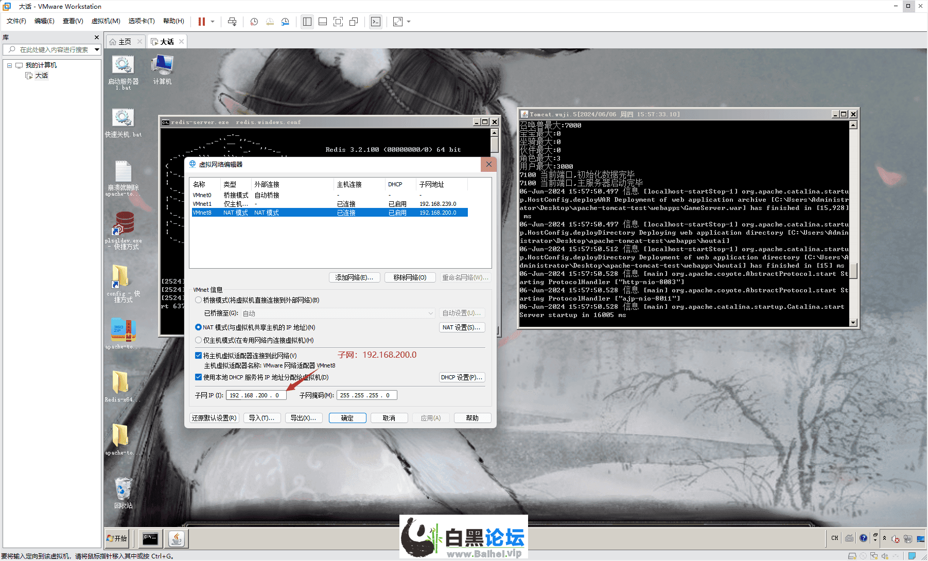Open the NAT 设置(S)... button

pos(462,327)
